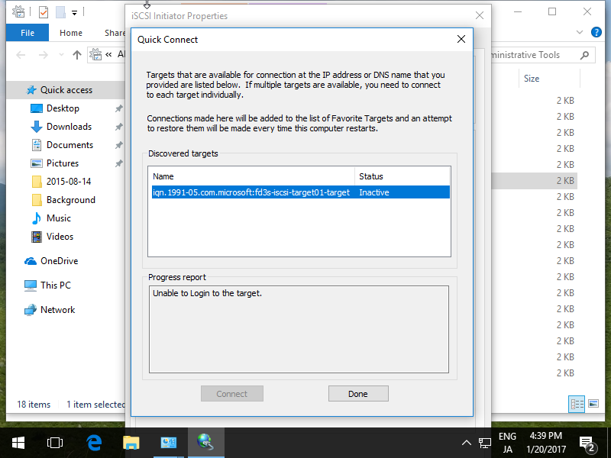Viewport: 611px width, 458px height.
Task: Open the ENG JA language switcher
Action: pyautogui.click(x=507, y=443)
